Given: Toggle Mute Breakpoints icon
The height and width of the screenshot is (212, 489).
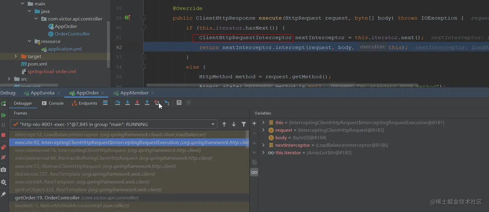Looking at the screenshot, I should pyautogui.click(x=4, y=158).
